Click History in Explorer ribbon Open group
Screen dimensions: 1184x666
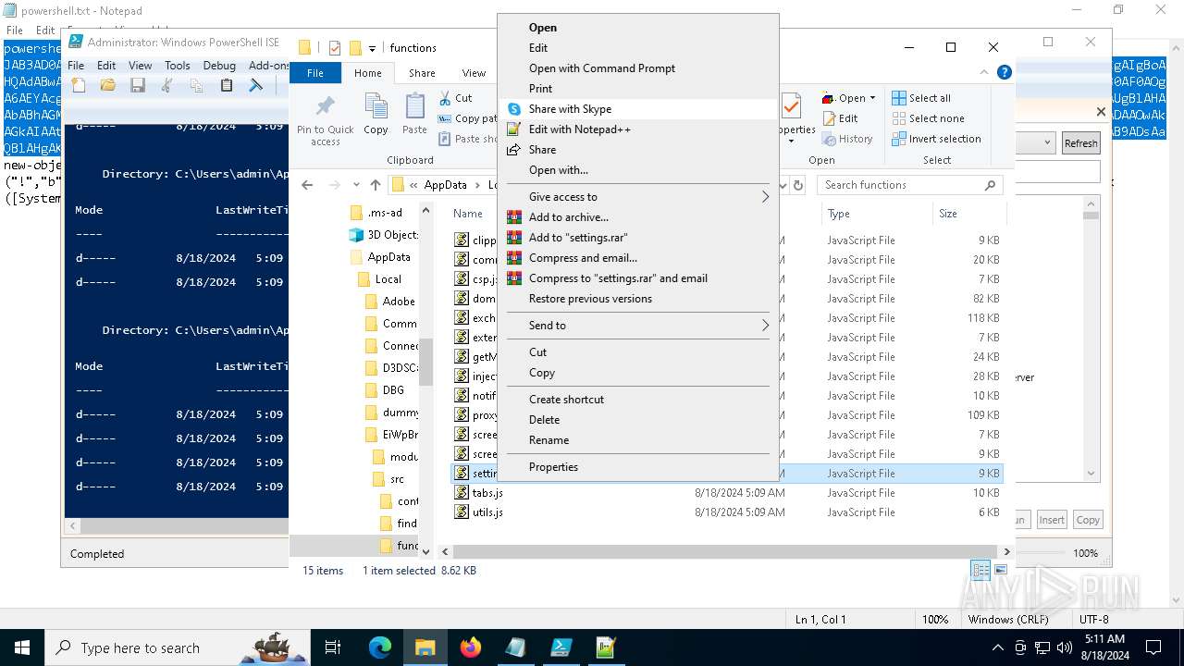(x=847, y=139)
